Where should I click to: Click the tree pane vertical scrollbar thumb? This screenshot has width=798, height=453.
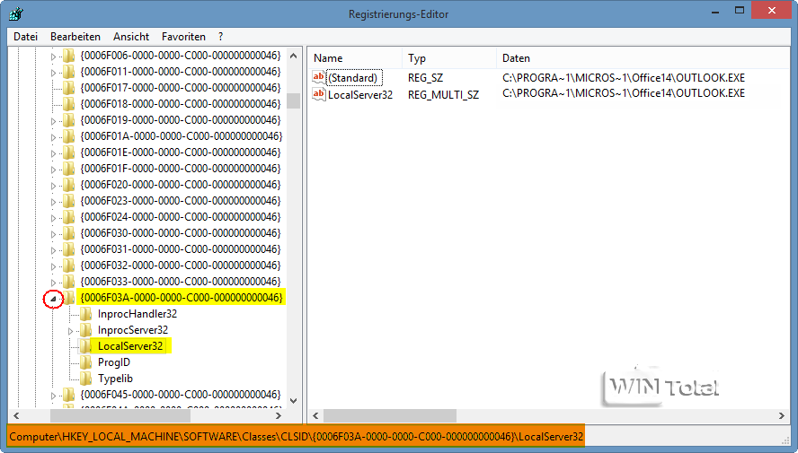(293, 100)
